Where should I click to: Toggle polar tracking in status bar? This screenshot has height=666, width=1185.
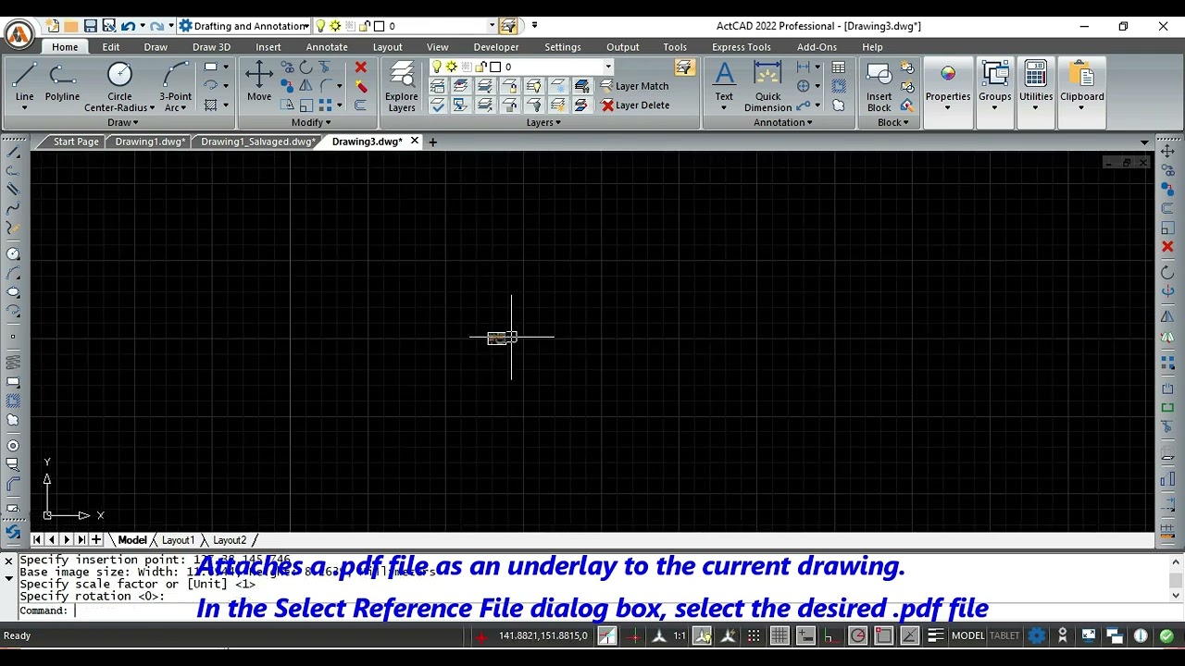(857, 635)
